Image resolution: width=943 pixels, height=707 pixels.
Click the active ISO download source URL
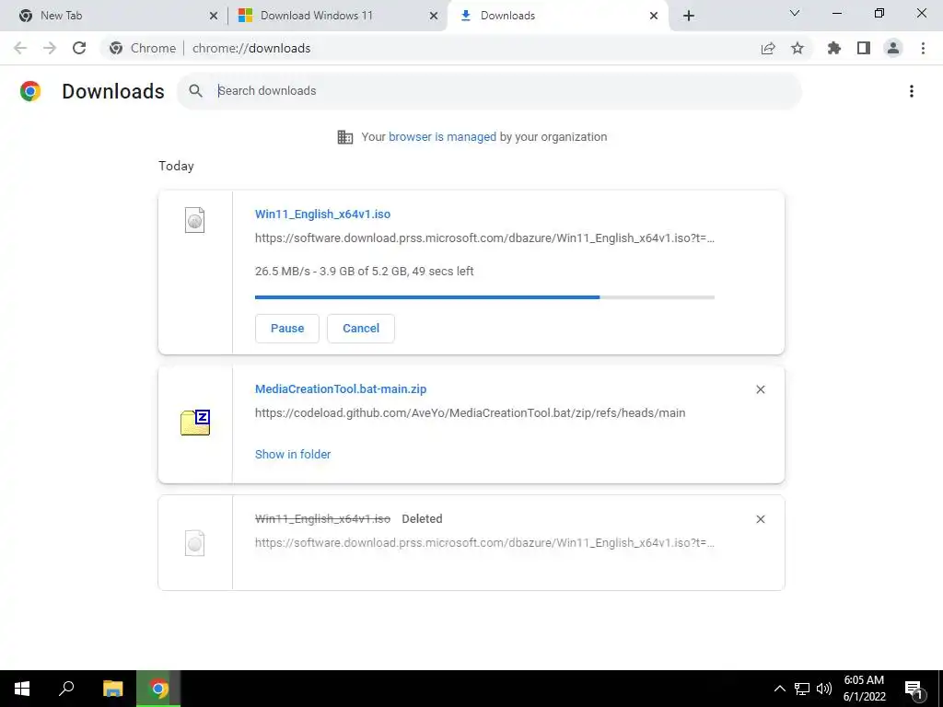[x=484, y=238]
